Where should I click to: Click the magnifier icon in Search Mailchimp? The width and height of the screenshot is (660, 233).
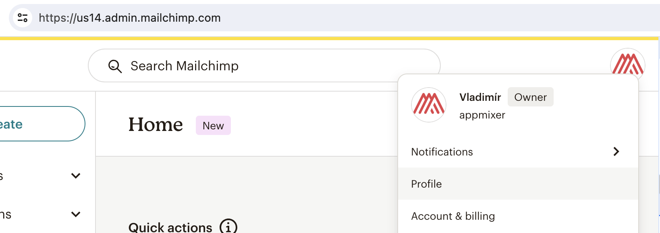pyautogui.click(x=115, y=66)
